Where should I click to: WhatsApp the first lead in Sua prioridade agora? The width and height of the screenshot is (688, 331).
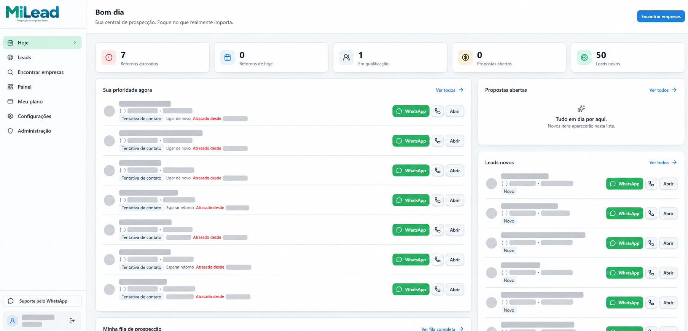click(x=411, y=111)
